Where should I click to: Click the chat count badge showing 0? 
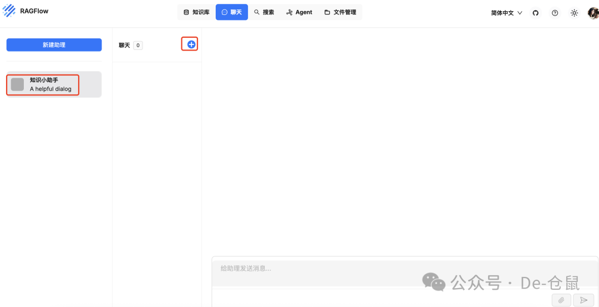(x=138, y=46)
